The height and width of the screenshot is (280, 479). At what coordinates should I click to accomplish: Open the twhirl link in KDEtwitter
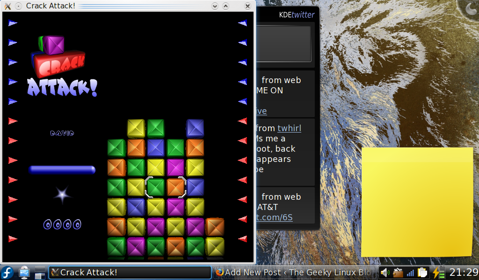click(x=289, y=128)
